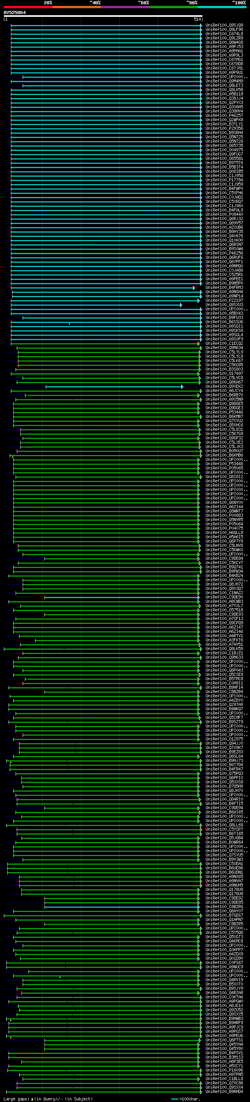Screen dimensions: 250x1102
Task: Select the UniRef100_B9RHD4 label
Action: click(224, 1091)
